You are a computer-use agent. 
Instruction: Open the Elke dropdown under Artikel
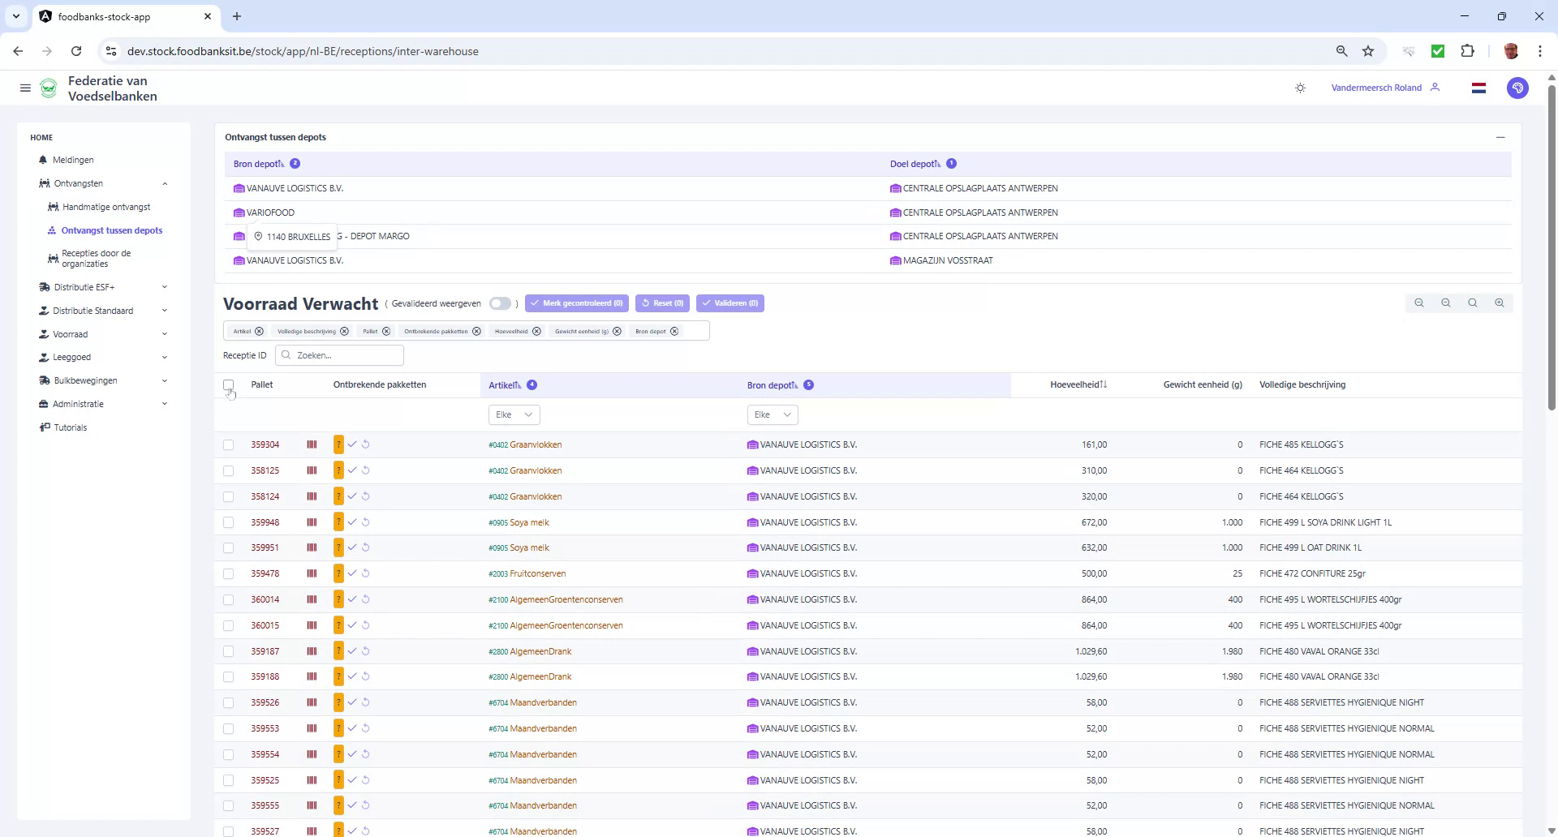point(513,414)
